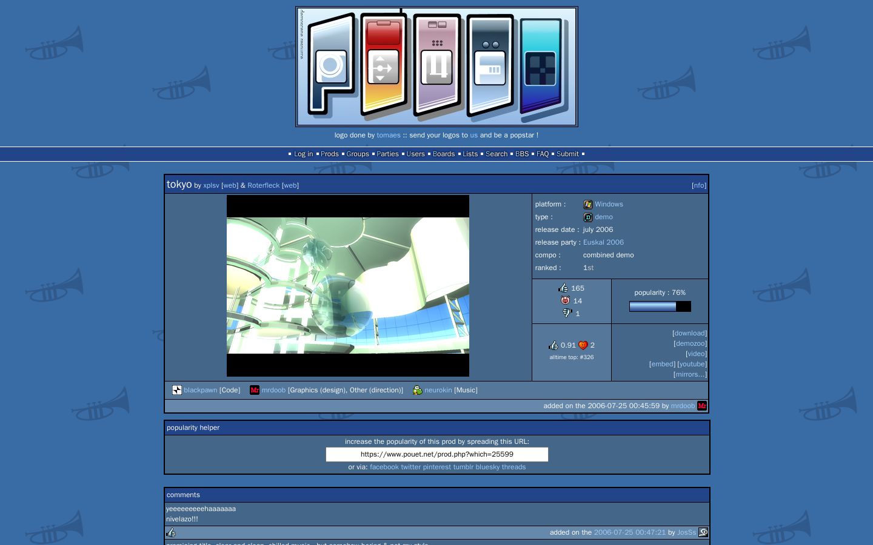Click neurokin's avatar icon
The width and height of the screenshot is (873, 545).
point(418,390)
